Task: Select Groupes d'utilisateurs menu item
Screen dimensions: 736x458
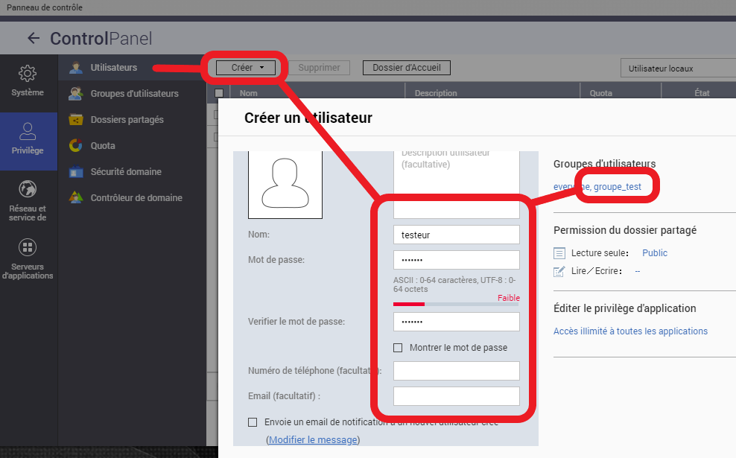Action: pyautogui.click(x=134, y=94)
